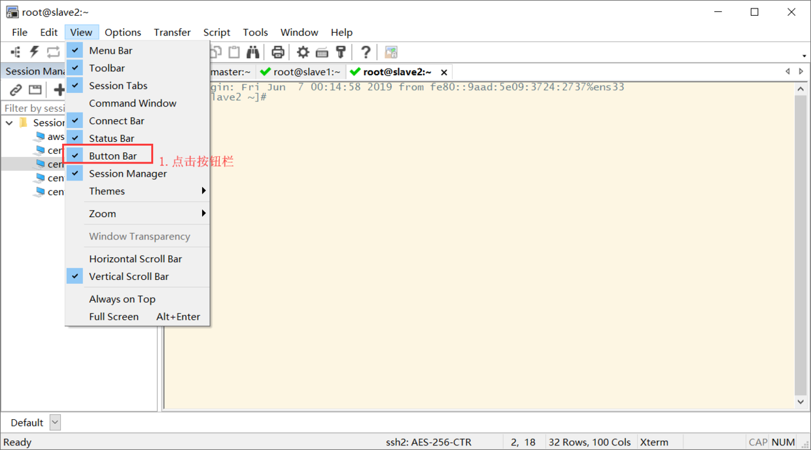Open the File menu
The image size is (811, 450).
click(x=20, y=32)
